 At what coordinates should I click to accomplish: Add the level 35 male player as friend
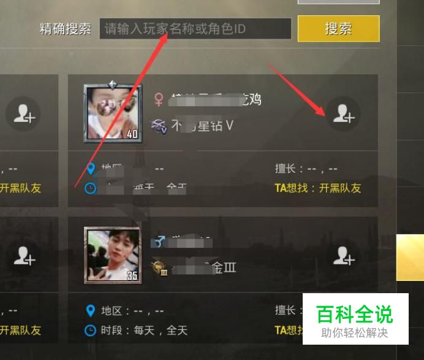point(343,256)
